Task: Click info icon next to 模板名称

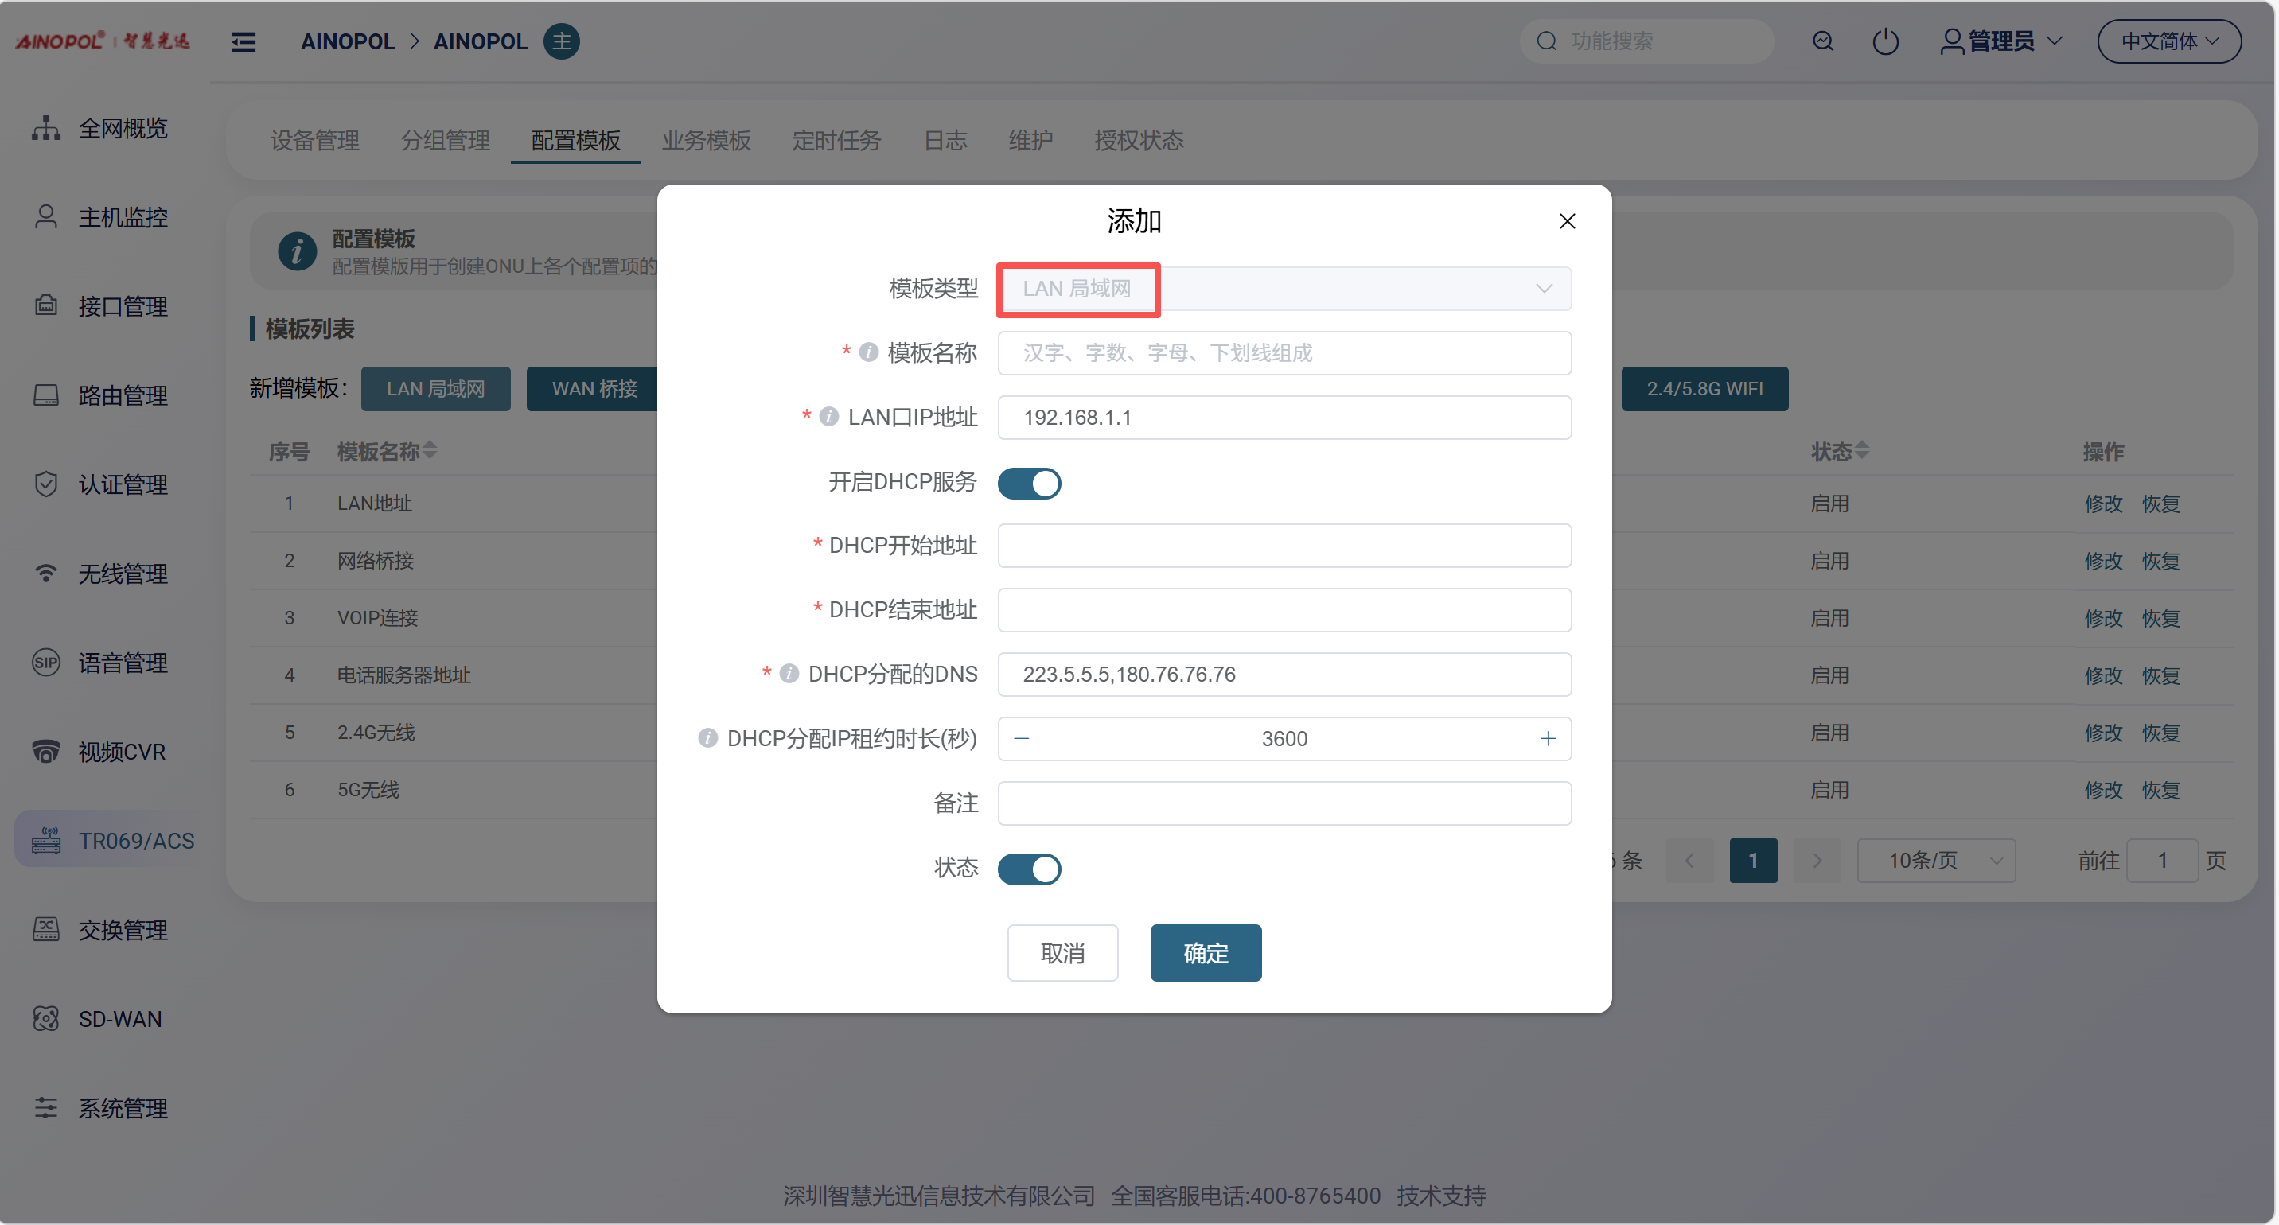Action: pyautogui.click(x=869, y=353)
